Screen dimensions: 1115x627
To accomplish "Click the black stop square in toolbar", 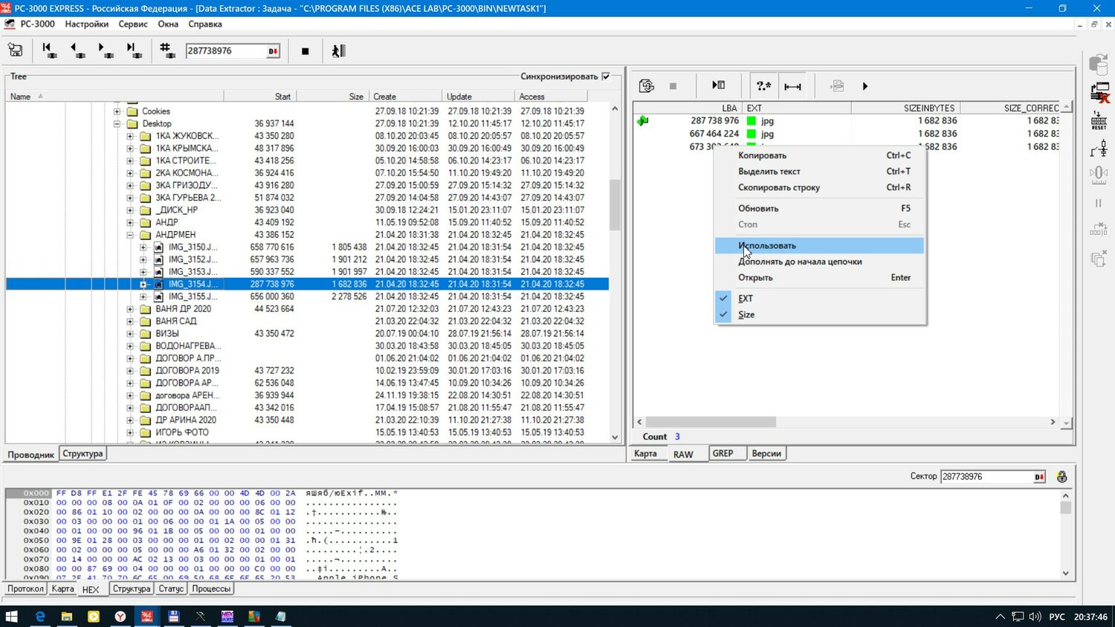I will click(x=305, y=51).
